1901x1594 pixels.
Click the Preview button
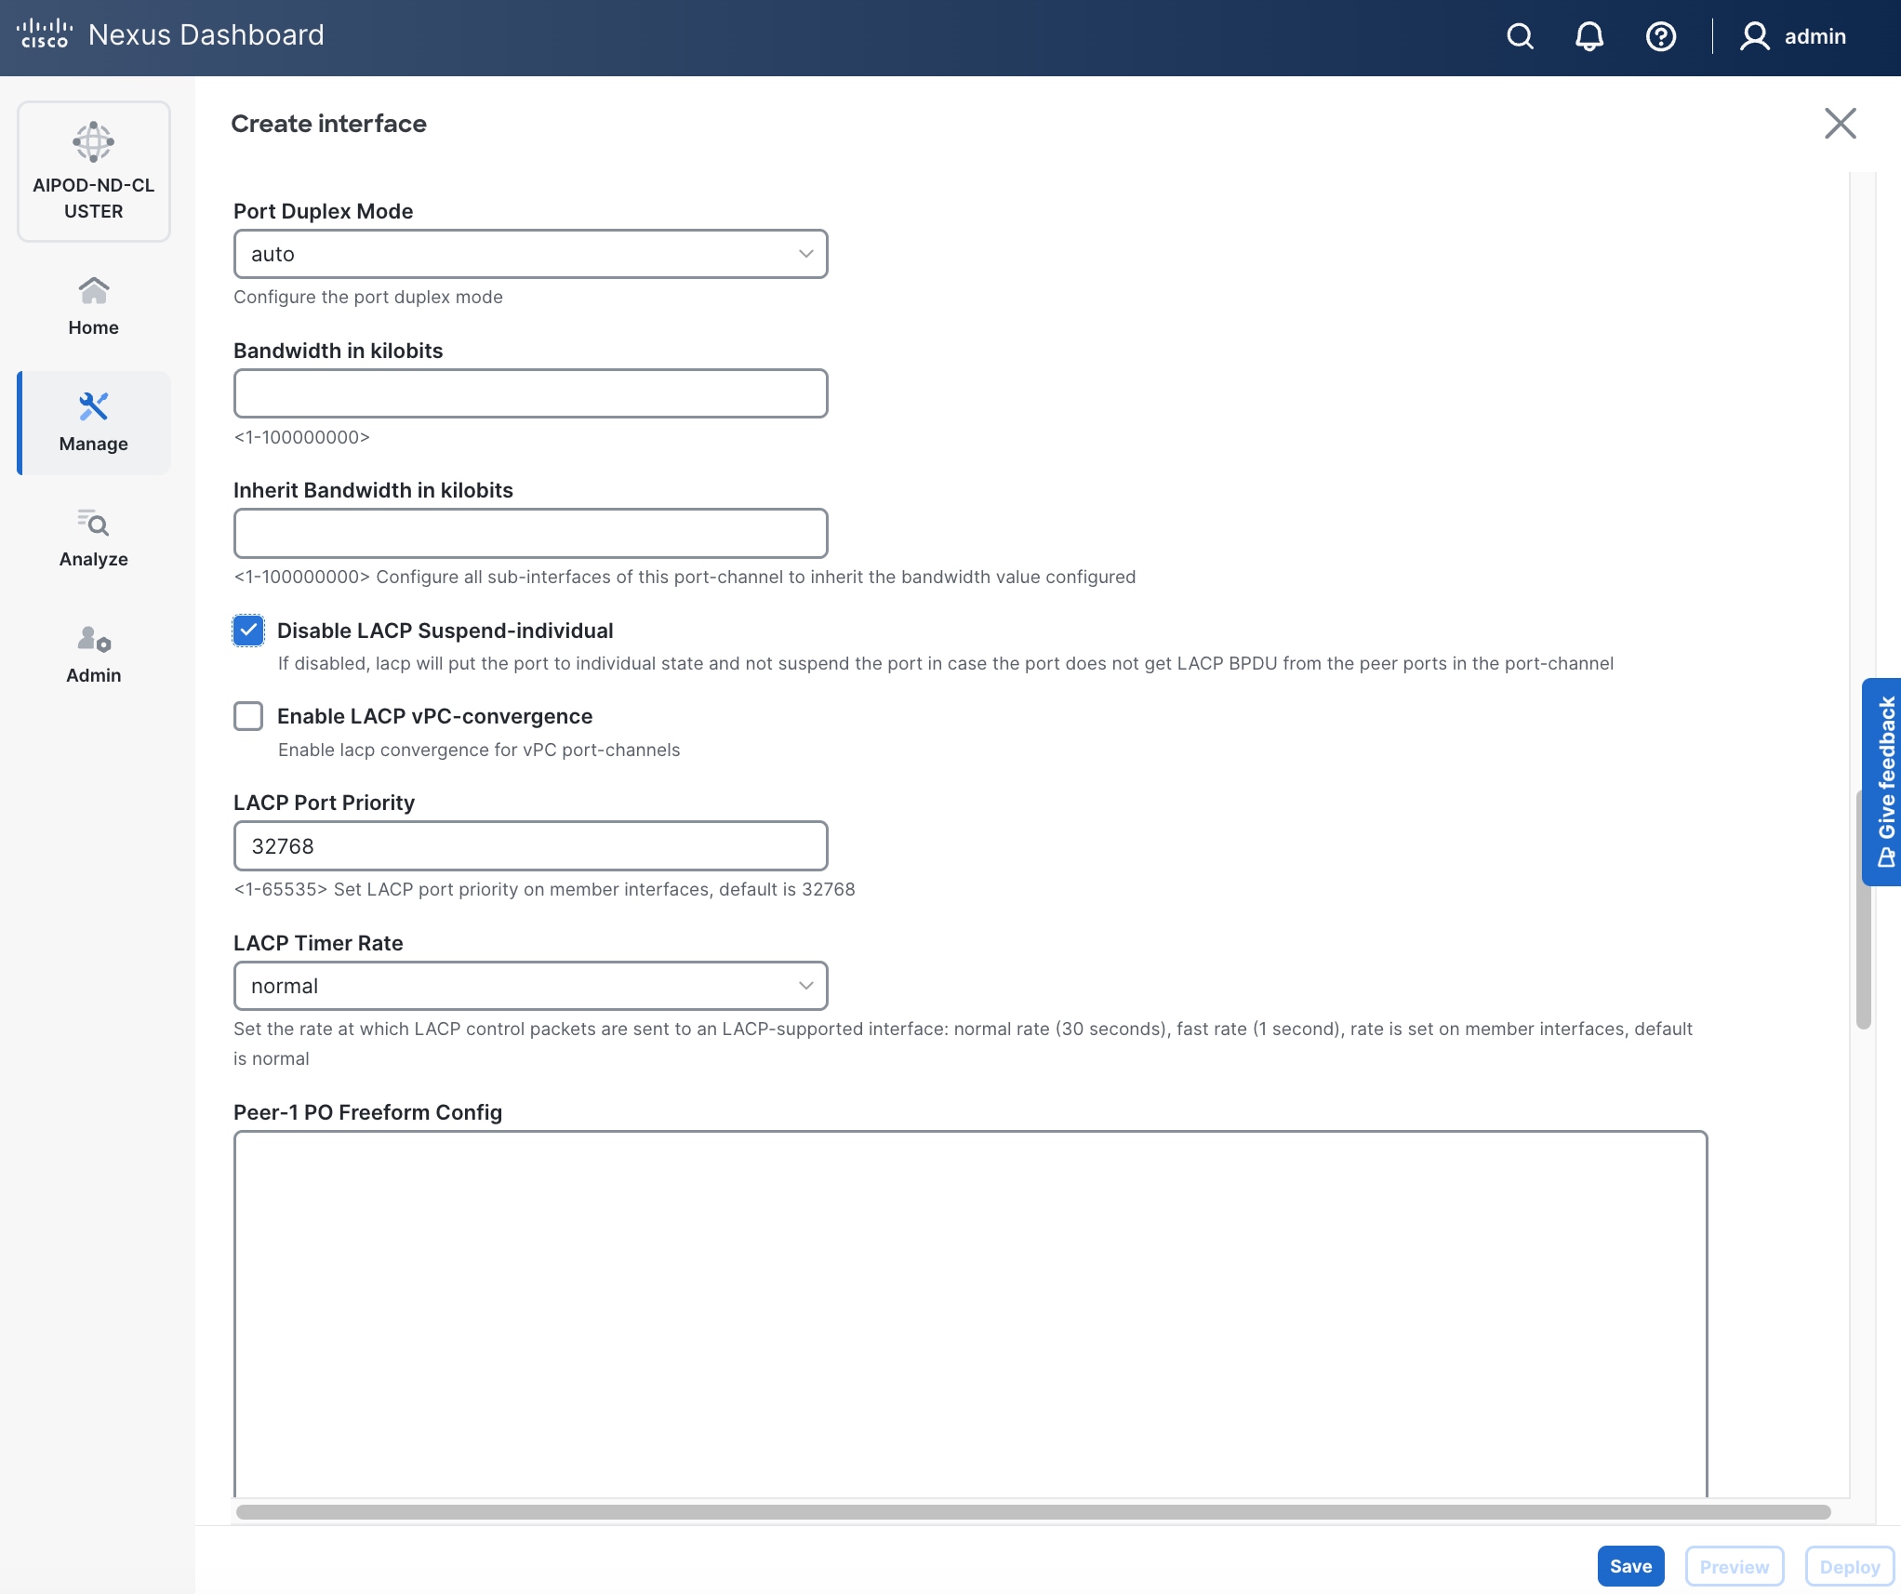coord(1734,1565)
